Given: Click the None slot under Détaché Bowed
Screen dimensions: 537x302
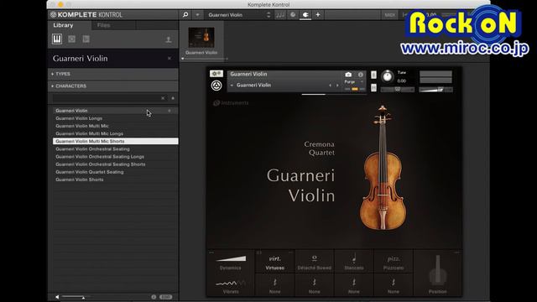Looking at the screenshot, I should point(314,285).
